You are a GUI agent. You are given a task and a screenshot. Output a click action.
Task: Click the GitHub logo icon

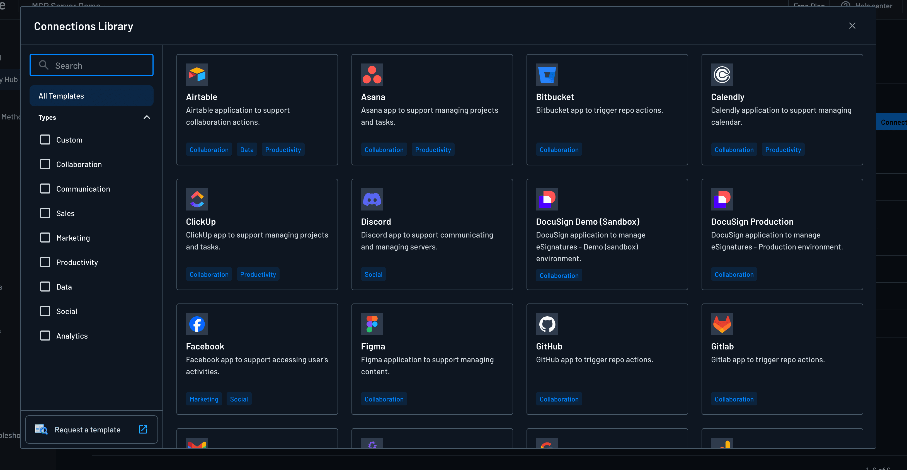(547, 324)
